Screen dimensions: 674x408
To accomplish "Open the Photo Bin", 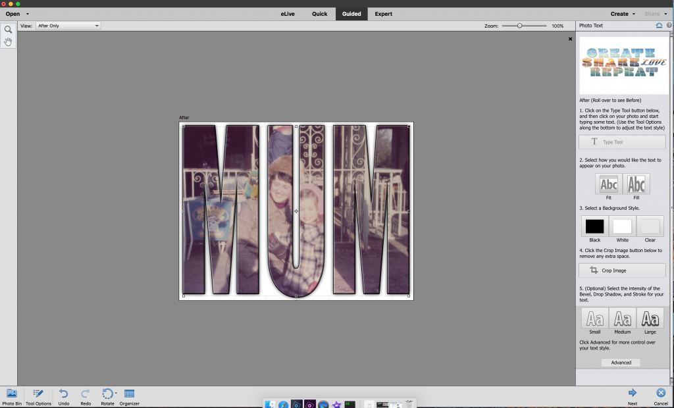I will pos(12,397).
